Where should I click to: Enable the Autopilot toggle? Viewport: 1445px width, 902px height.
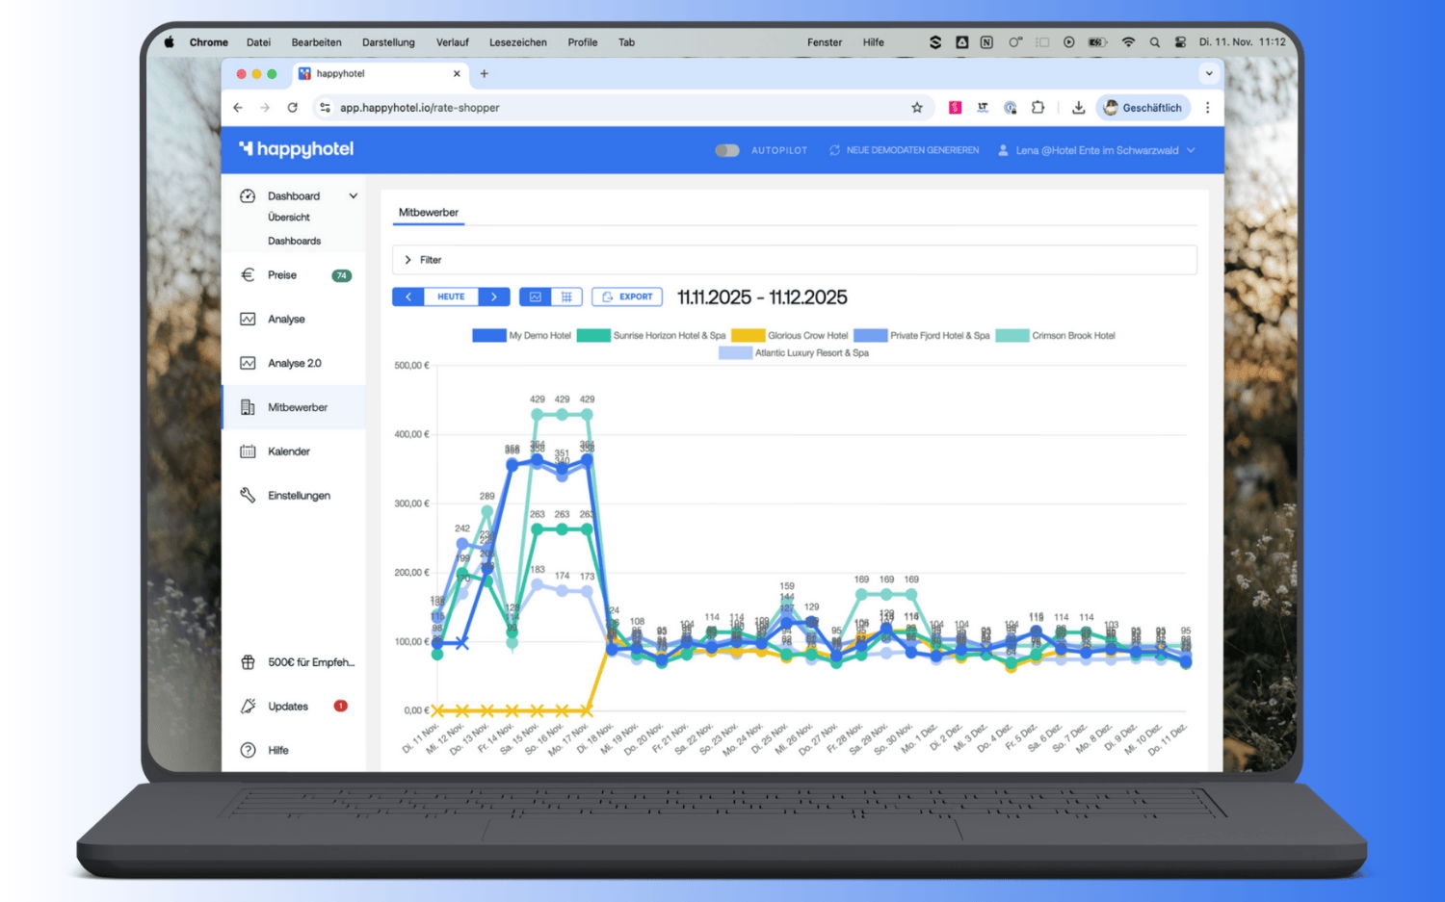tap(727, 150)
